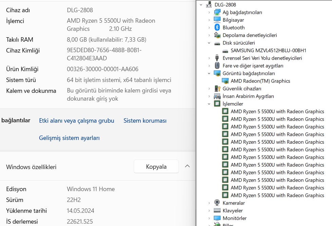
Task: Expand the Kameralar node
Action: click(209, 203)
